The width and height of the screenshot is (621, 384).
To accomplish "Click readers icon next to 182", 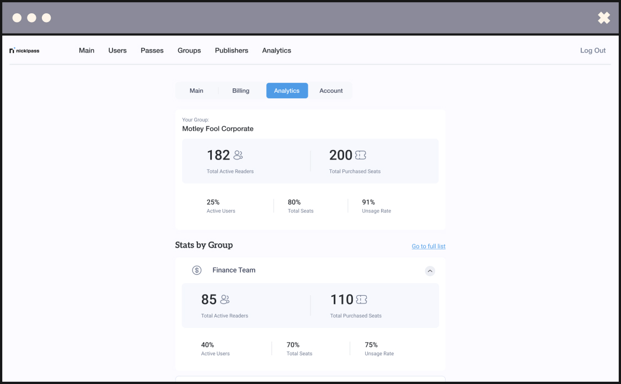I will pyautogui.click(x=238, y=155).
